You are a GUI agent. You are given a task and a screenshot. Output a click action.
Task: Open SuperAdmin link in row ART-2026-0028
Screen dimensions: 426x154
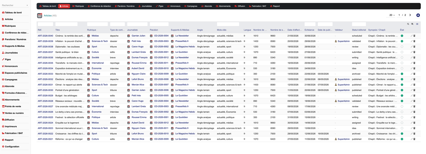click(344, 101)
